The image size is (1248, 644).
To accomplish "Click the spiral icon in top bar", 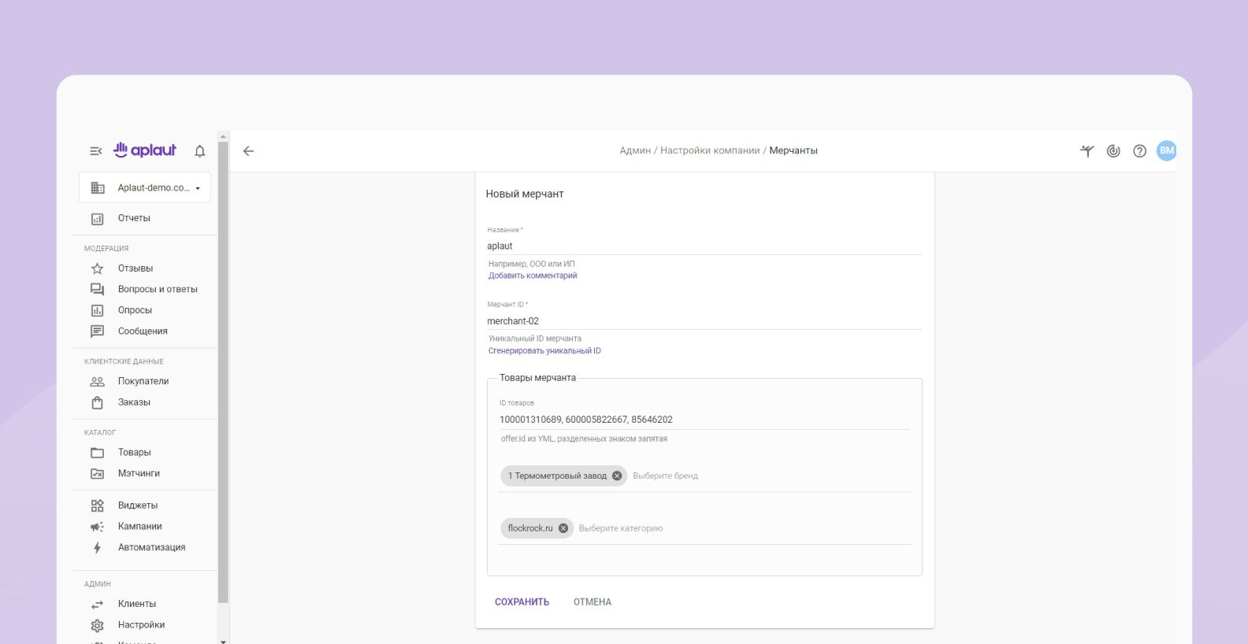I will [1113, 151].
